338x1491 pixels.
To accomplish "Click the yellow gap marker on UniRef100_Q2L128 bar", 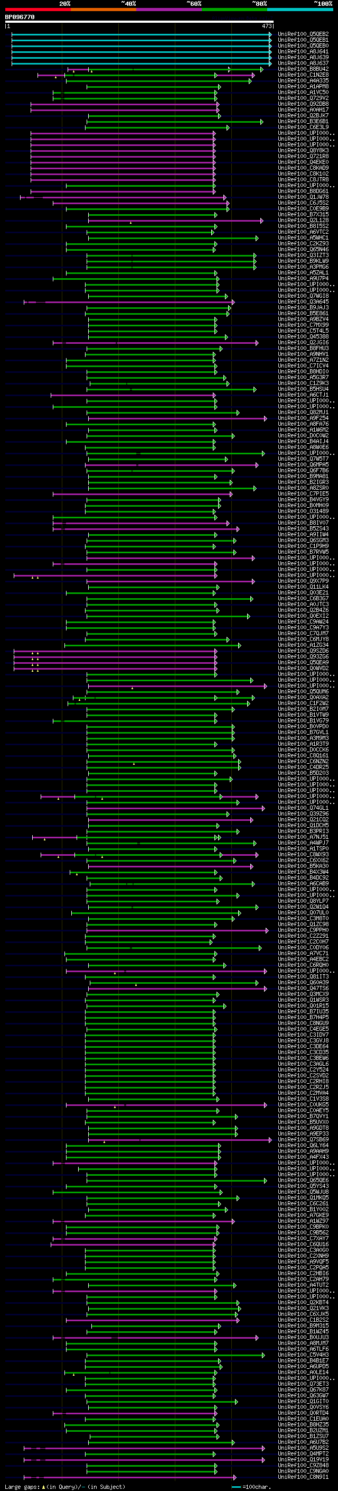I will click(130, 223).
